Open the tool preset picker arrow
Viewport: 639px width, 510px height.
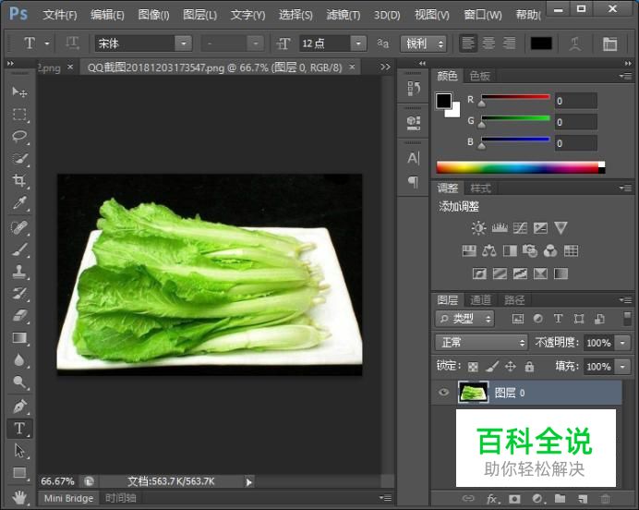tap(47, 42)
